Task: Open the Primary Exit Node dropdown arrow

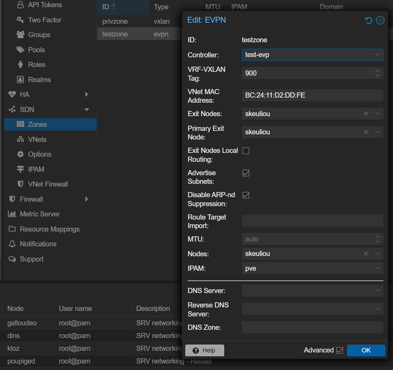Action: pyautogui.click(x=377, y=132)
